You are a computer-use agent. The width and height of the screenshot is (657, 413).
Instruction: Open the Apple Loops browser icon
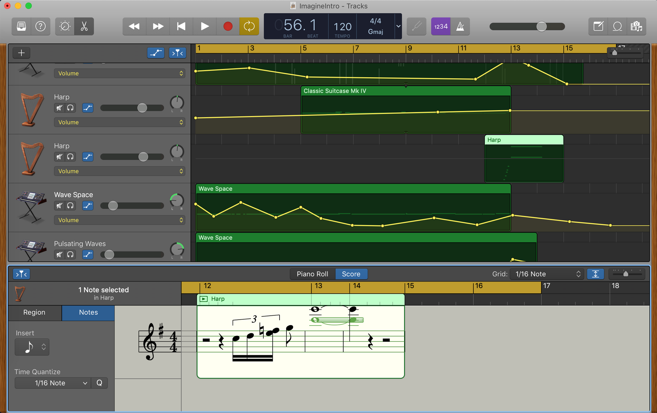(617, 26)
